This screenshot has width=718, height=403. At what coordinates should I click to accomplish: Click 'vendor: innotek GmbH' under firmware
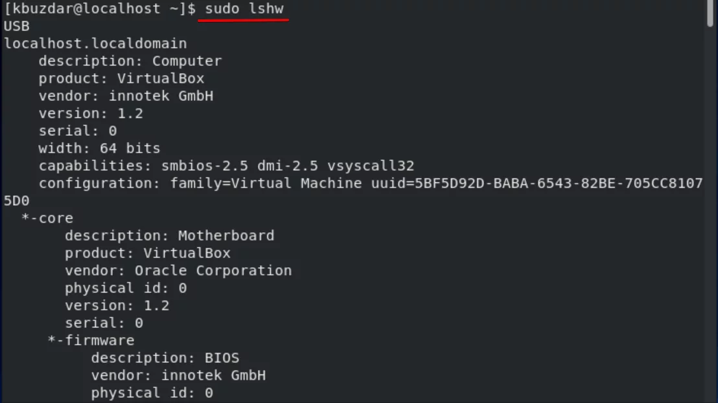pyautogui.click(x=178, y=376)
